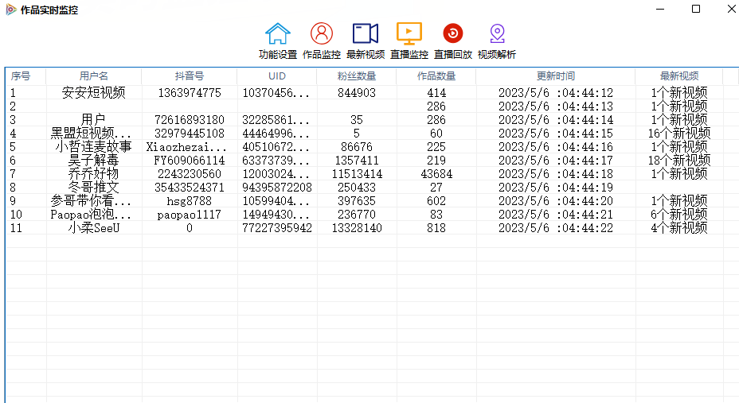Click fan count 11513414
The width and height of the screenshot is (739, 403).
tap(356, 174)
